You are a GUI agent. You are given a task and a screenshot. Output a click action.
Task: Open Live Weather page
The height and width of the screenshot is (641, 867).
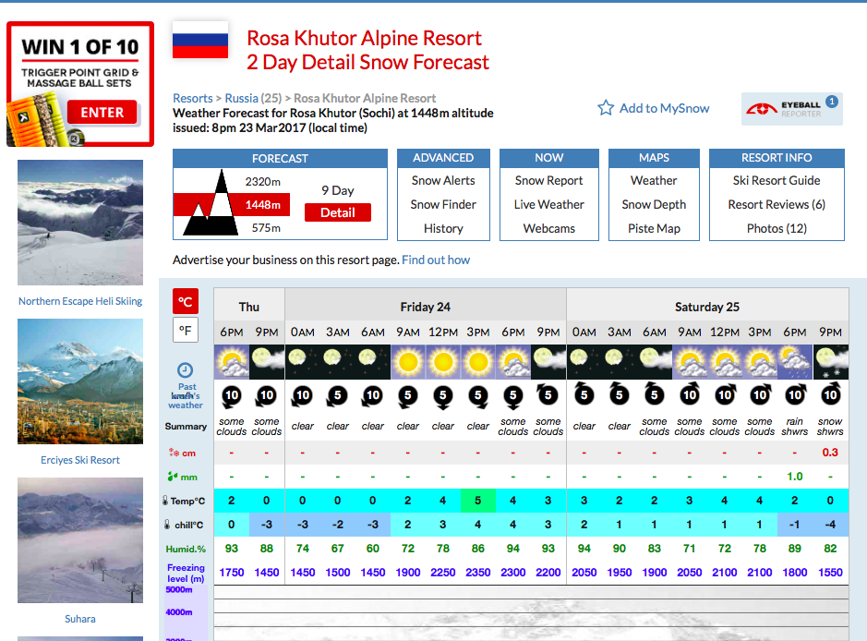pyautogui.click(x=548, y=205)
